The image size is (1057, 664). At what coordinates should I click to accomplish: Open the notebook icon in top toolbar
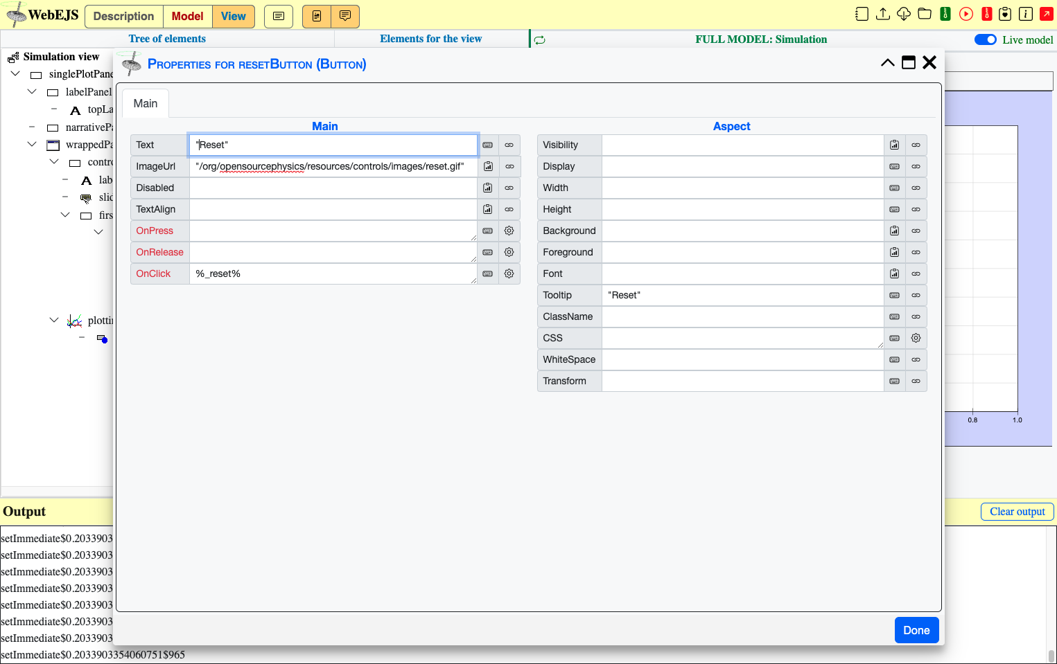pos(862,14)
